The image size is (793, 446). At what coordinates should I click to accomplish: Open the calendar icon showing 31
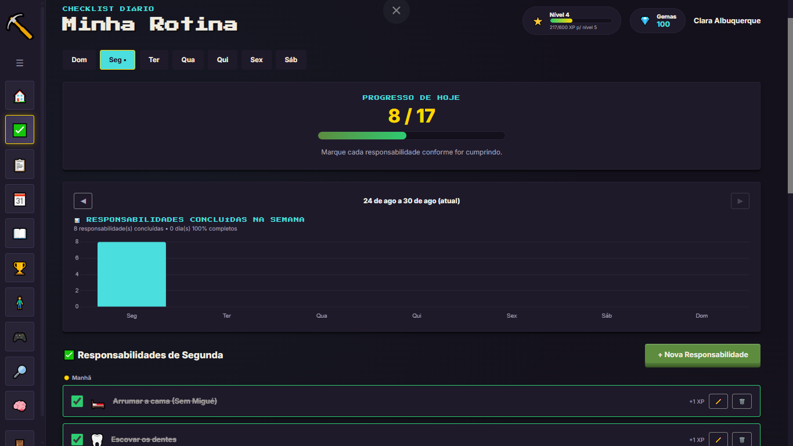(20, 199)
